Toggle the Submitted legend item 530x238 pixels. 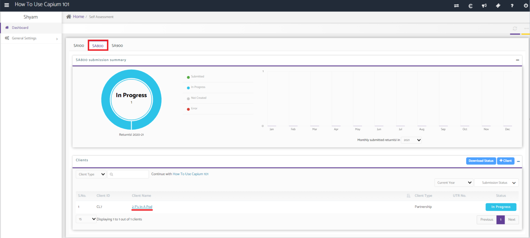click(x=196, y=77)
